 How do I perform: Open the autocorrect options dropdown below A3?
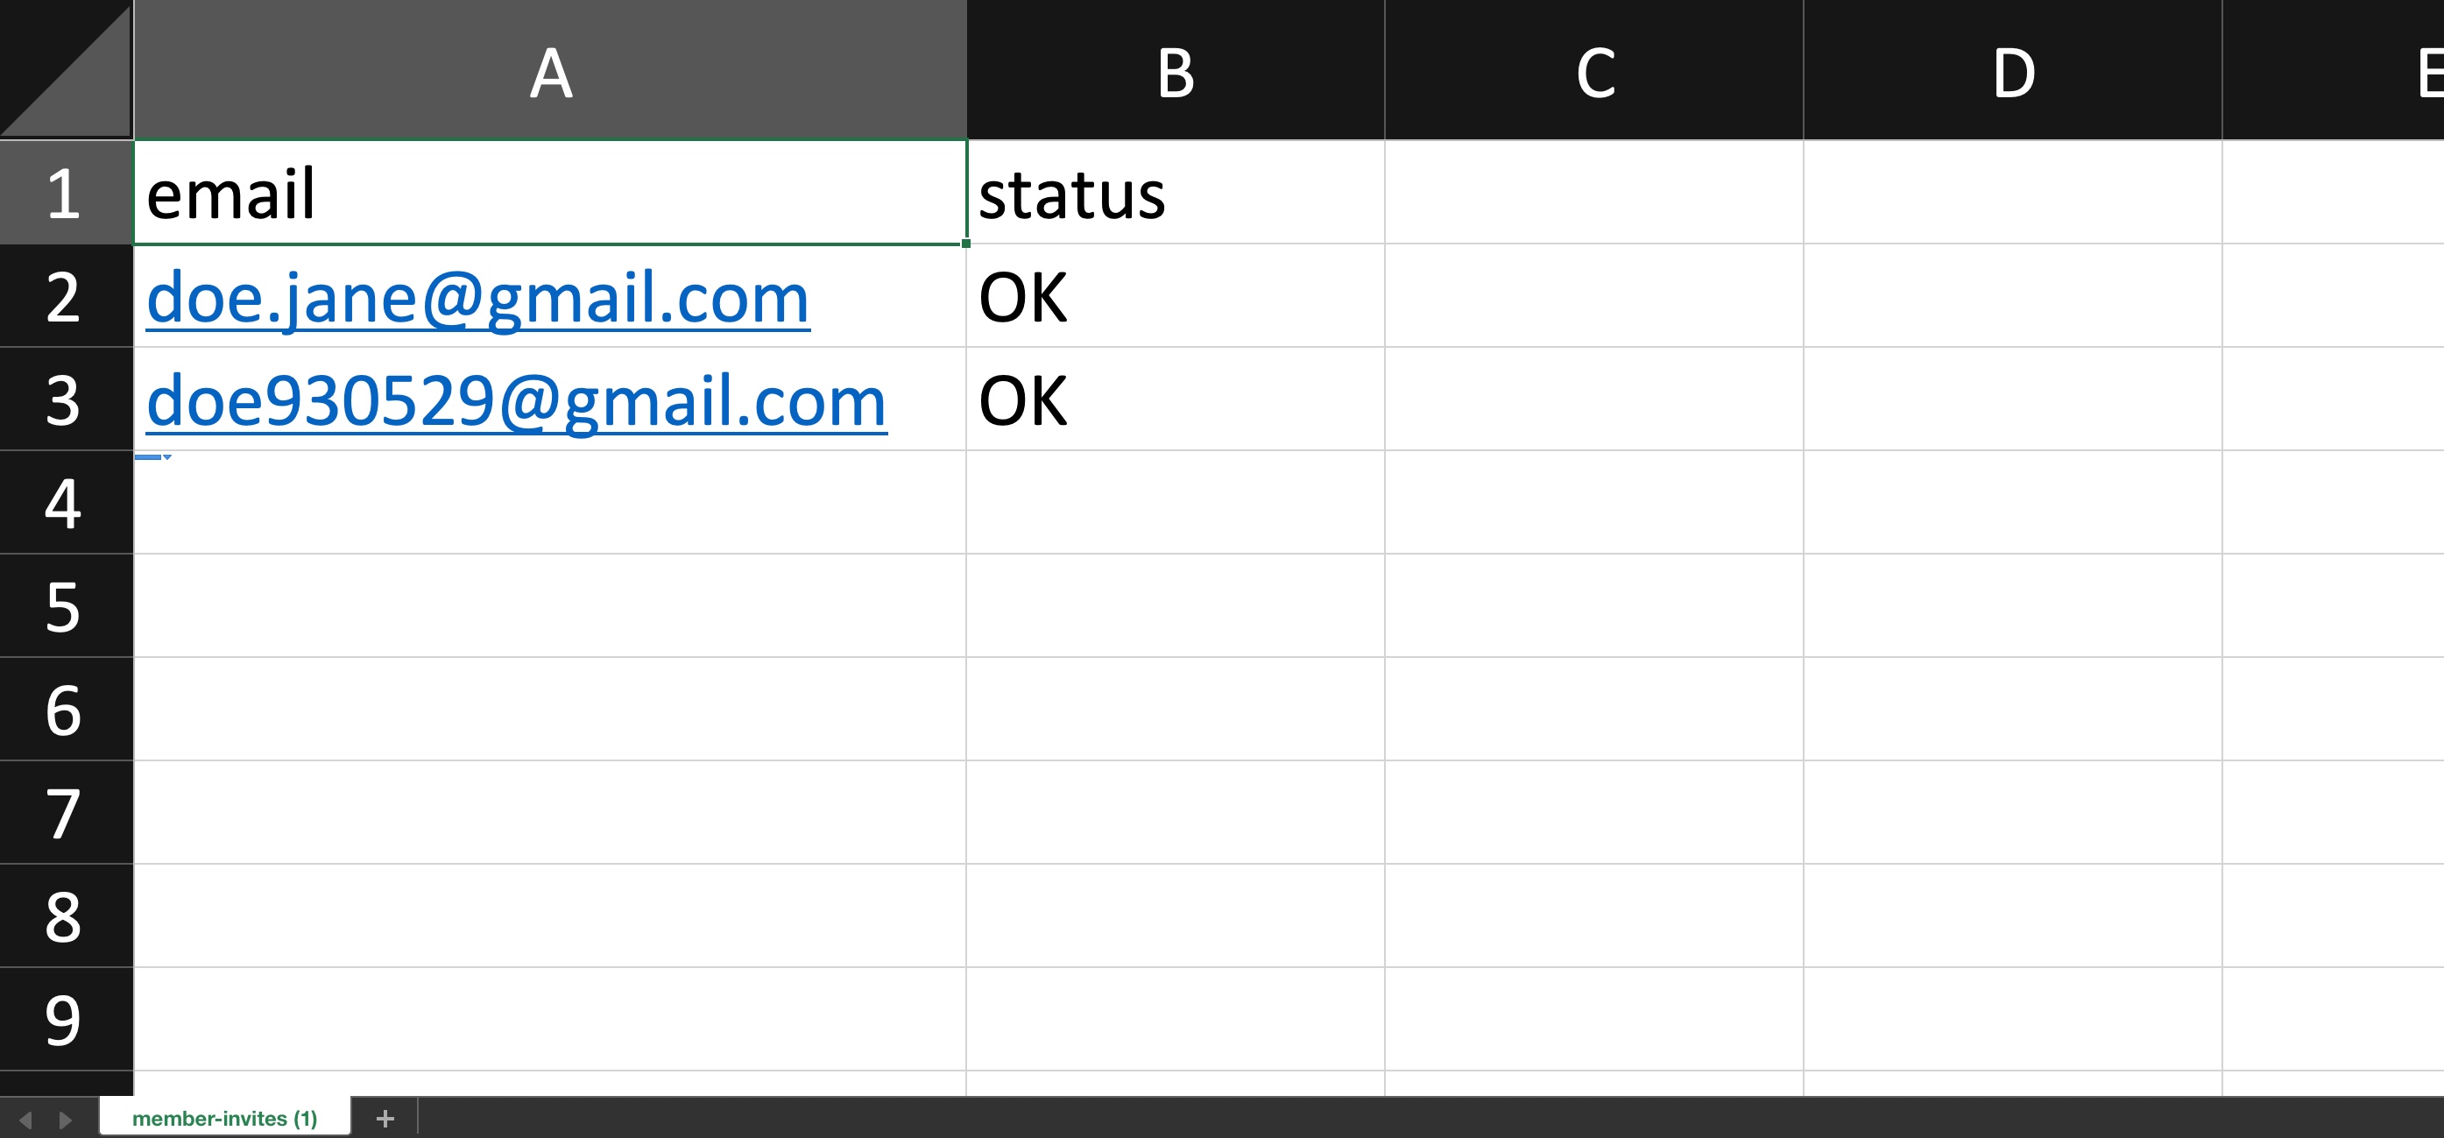pyautogui.click(x=152, y=457)
